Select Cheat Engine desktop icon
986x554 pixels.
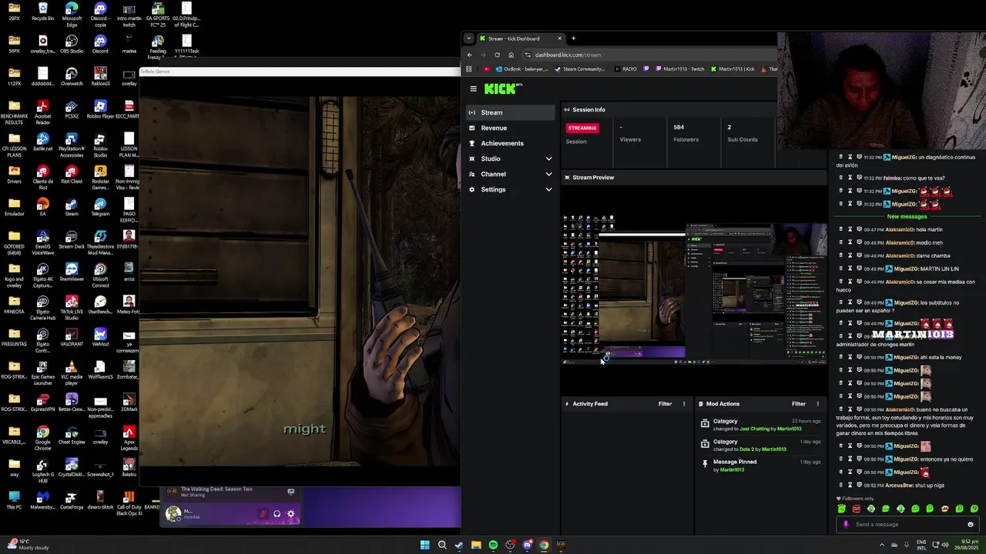point(72,435)
